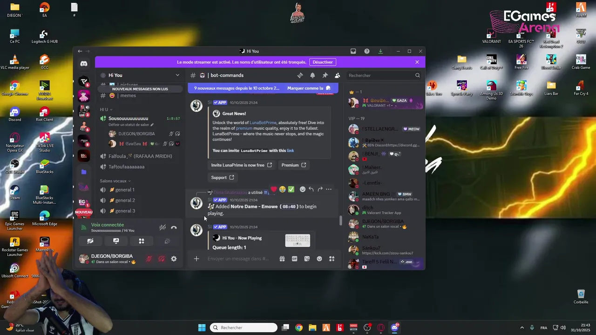The height and width of the screenshot is (335, 596).
Task: Click Invite LunaPrime is now free button
Action: pyautogui.click(x=241, y=165)
